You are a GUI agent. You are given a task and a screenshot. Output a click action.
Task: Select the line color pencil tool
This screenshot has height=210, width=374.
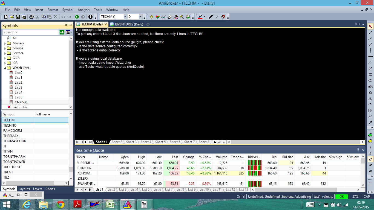pyautogui.click(x=200, y=17)
